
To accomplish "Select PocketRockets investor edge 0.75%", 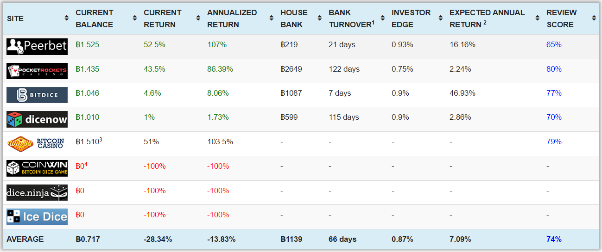I will (402, 69).
